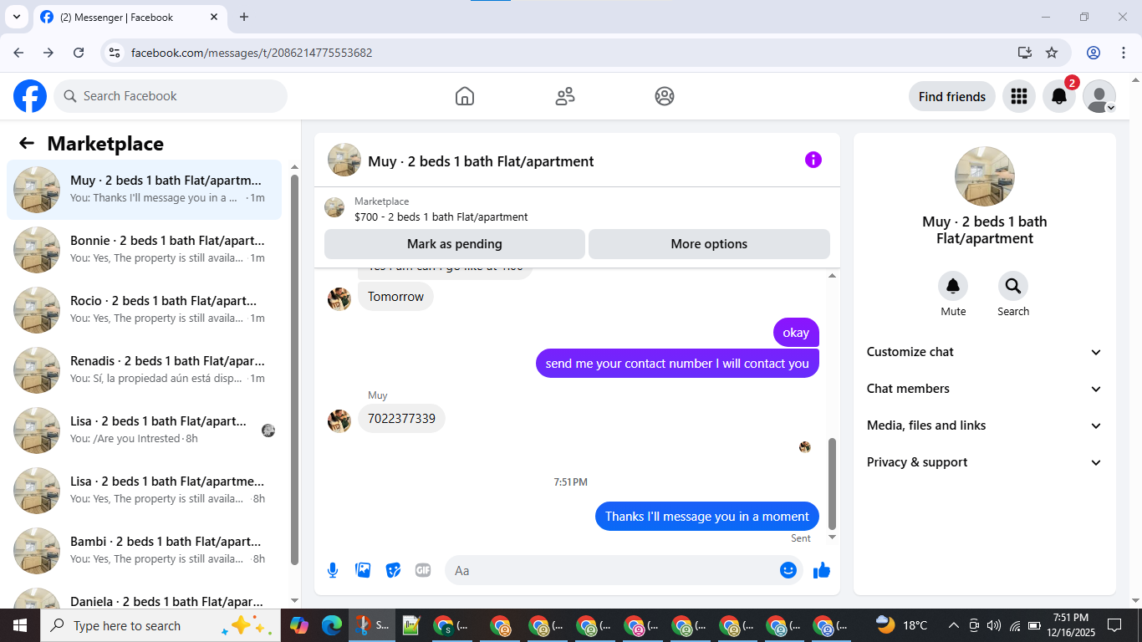Open the $700 Marketplace listing link
The image size is (1142, 642).
coord(441,217)
